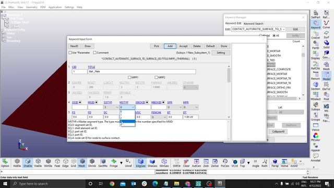Switch to WirEle wireframe display
Viewport: 334px width, 188px height.
pyautogui.click(x=48, y=163)
